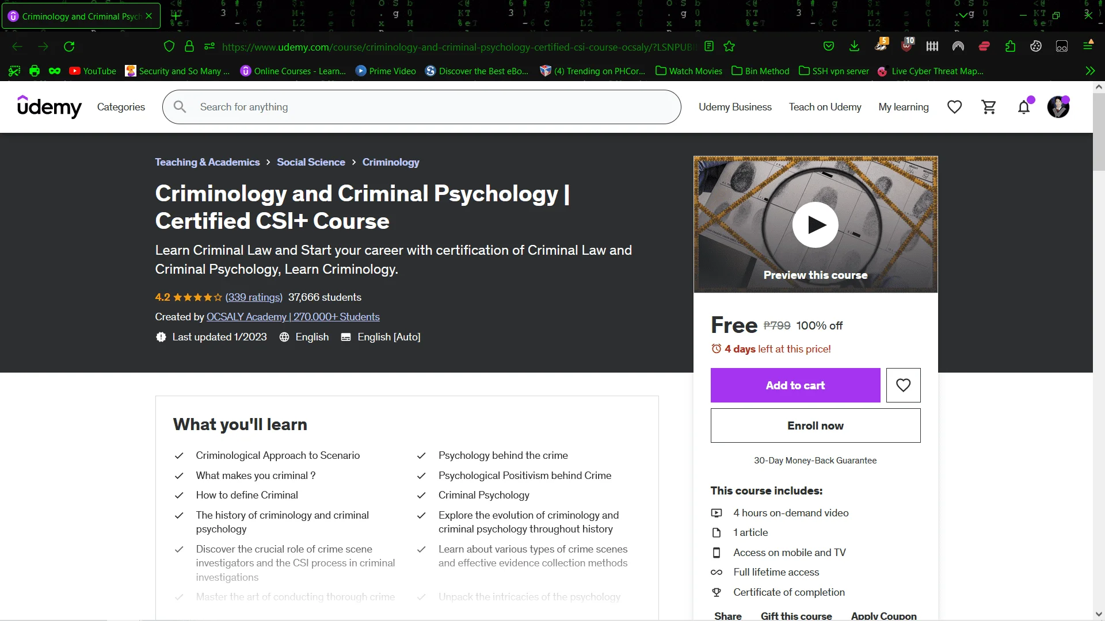This screenshot has height=621, width=1105.
Task: Go to Criminology breadcrumb
Action: [391, 162]
